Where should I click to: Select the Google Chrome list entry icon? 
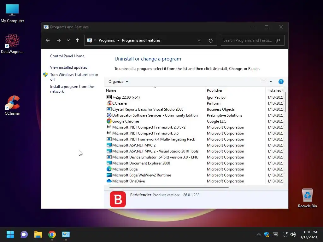pos(109,121)
